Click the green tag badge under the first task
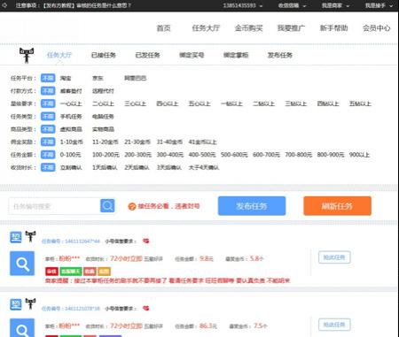Image resolution: width=399 pixels, height=337 pixels. click(71, 272)
